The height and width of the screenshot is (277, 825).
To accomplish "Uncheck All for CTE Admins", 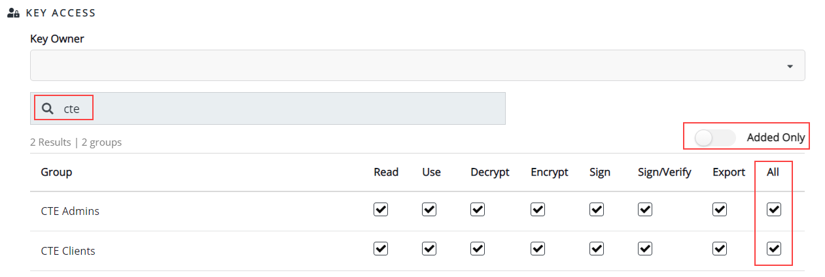I will (x=774, y=210).
